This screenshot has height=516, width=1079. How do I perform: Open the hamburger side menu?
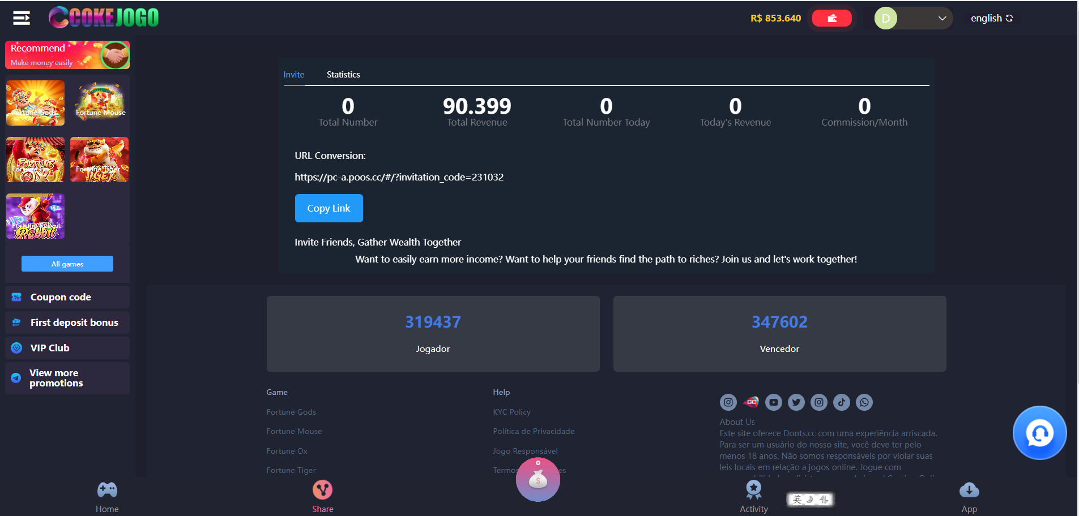pos(22,18)
